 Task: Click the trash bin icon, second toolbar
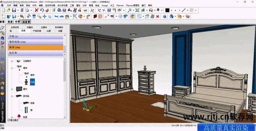tap(34, 16)
